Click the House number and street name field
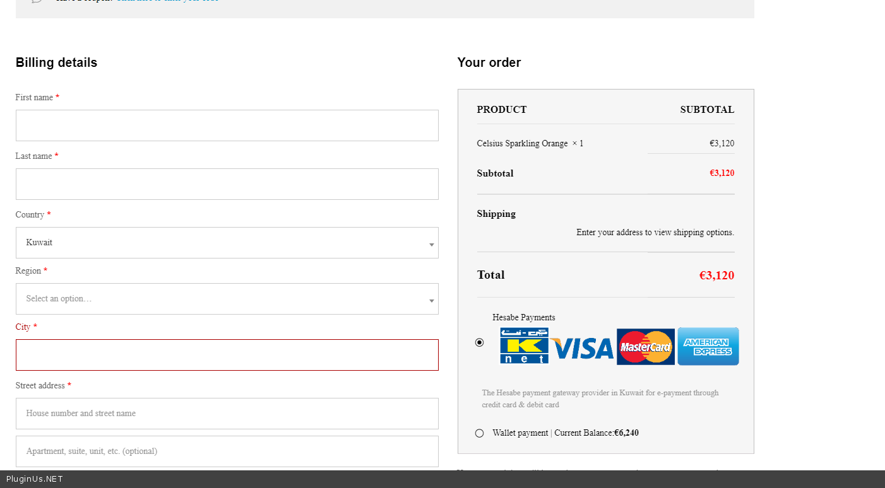 pos(227,414)
